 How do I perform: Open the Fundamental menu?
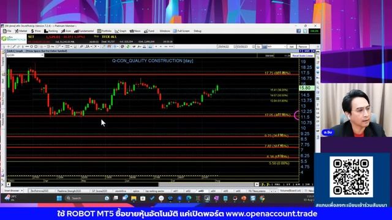[x=84, y=31]
